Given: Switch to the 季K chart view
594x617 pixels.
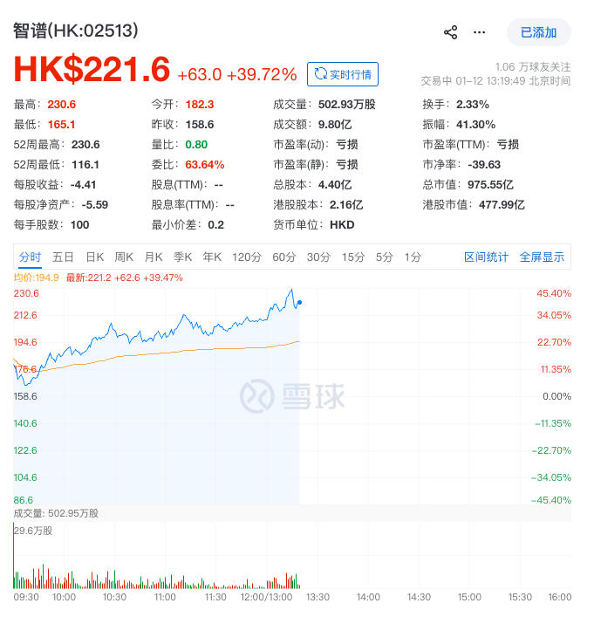Looking at the screenshot, I should [x=183, y=257].
